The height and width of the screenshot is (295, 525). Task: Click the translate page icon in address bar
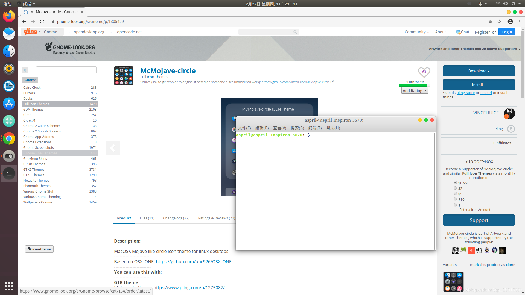[x=490, y=22]
